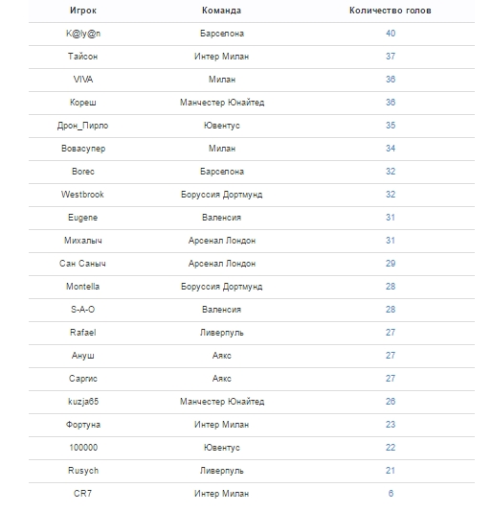Image resolution: width=492 pixels, height=511 pixels.
Task: Open goals link for Дрон_Пирло showing 35
Action: 391,126
